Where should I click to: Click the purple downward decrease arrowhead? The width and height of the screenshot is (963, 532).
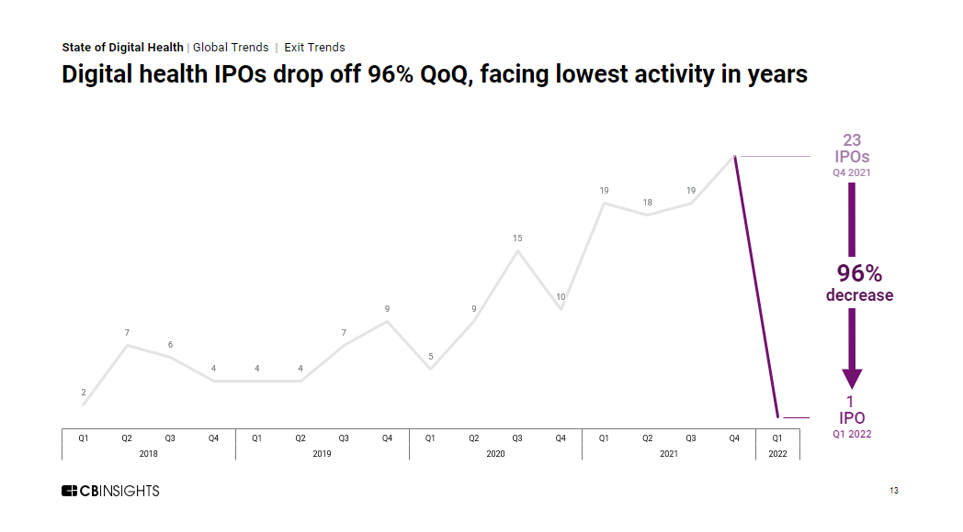(852, 378)
